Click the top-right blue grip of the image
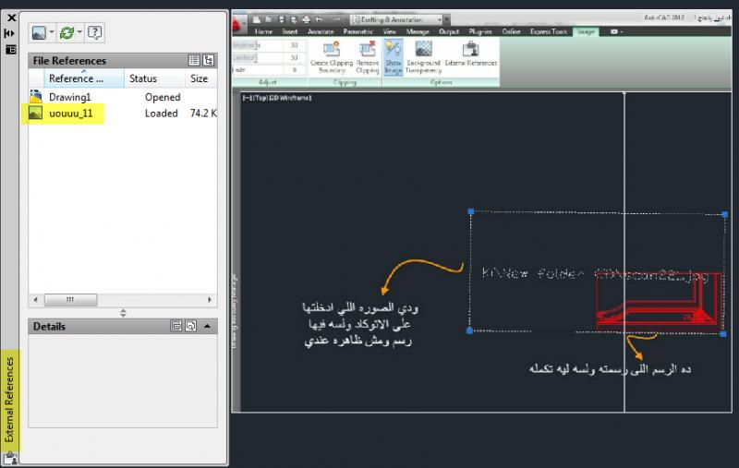The width and height of the screenshot is (739, 468). tap(725, 214)
